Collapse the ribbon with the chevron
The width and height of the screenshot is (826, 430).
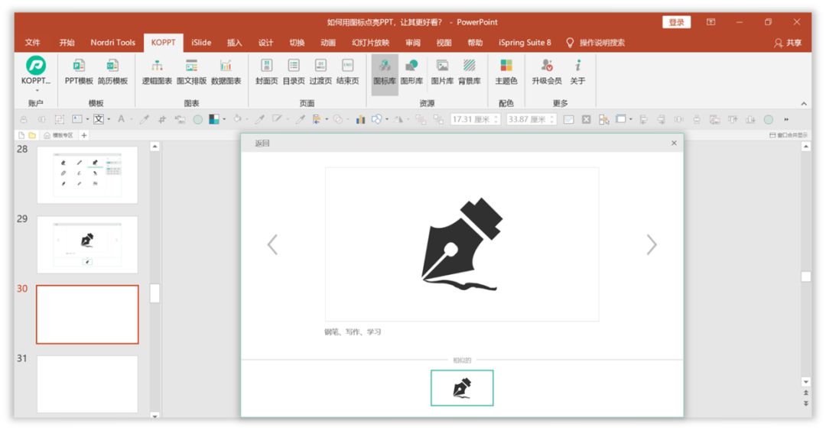[x=804, y=104]
